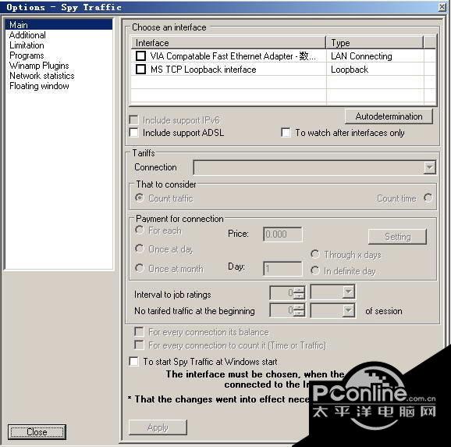Viewport: 451px width, 447px height.
Task: Select Count traffic radio button
Action: click(140, 198)
